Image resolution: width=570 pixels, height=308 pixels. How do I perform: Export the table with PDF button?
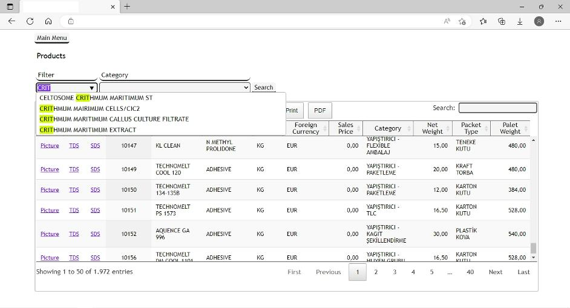click(320, 110)
